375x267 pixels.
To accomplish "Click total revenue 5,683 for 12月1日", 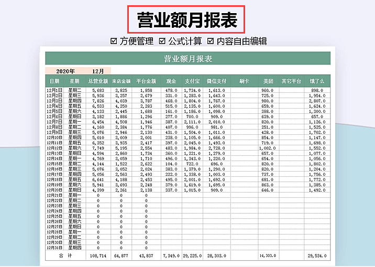I will tap(98, 90).
